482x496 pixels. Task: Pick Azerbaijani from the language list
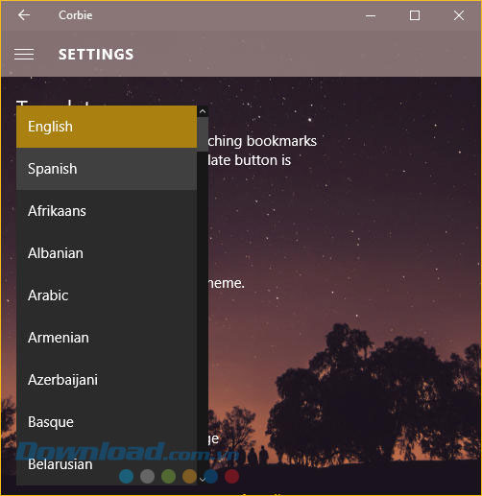(107, 380)
